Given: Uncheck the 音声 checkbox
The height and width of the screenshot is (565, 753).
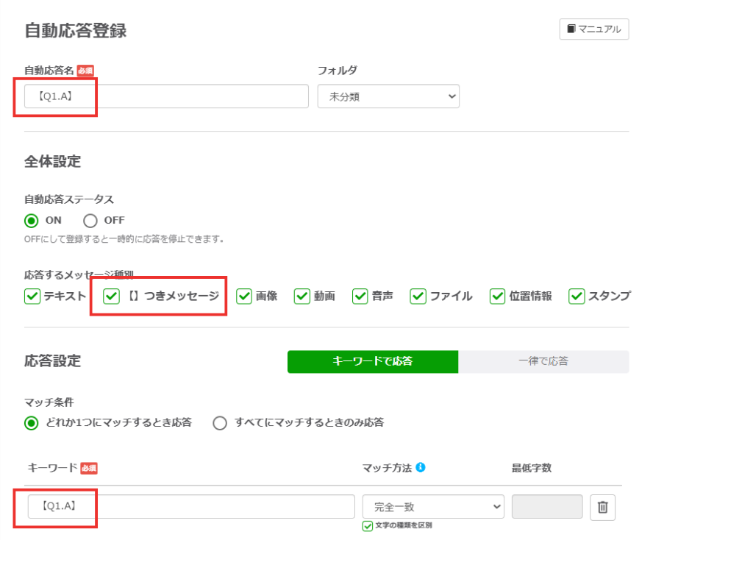Looking at the screenshot, I should click(360, 296).
